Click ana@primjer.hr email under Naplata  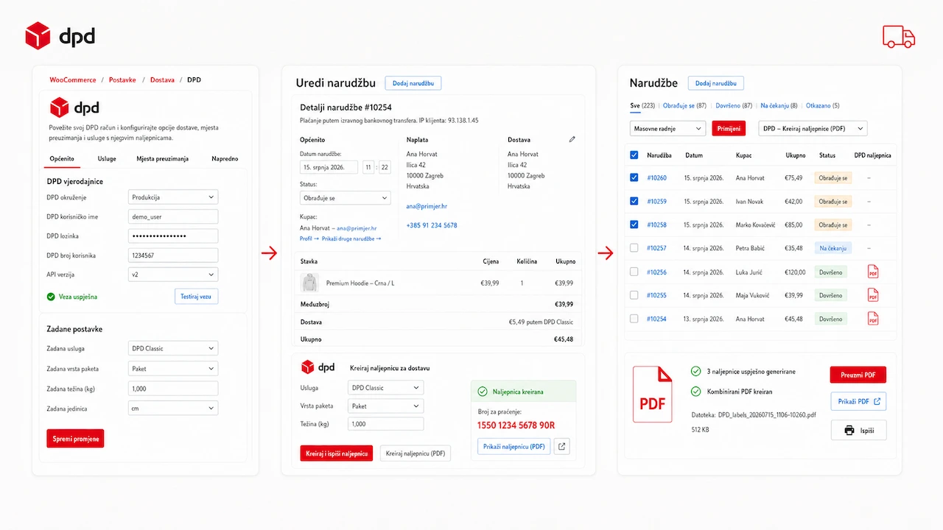point(427,207)
